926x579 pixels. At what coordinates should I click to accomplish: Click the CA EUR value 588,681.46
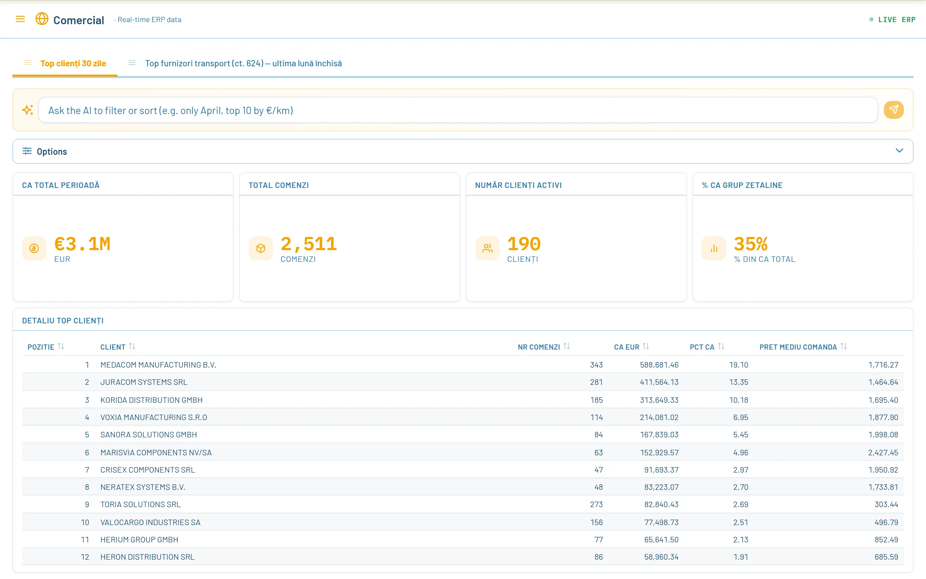(x=659, y=364)
